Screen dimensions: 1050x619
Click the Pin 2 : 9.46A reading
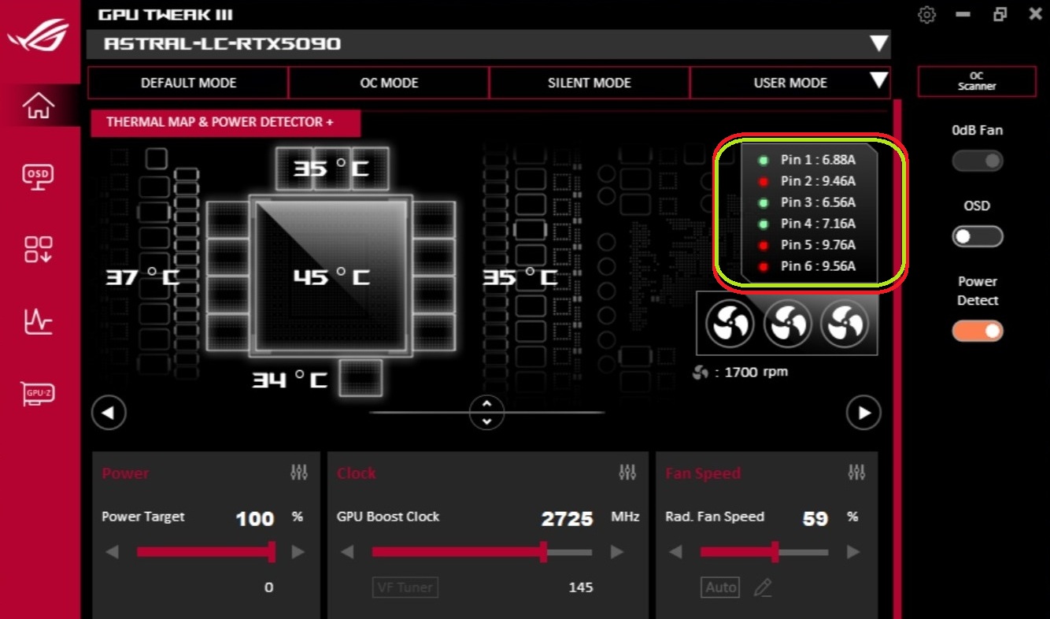point(818,181)
